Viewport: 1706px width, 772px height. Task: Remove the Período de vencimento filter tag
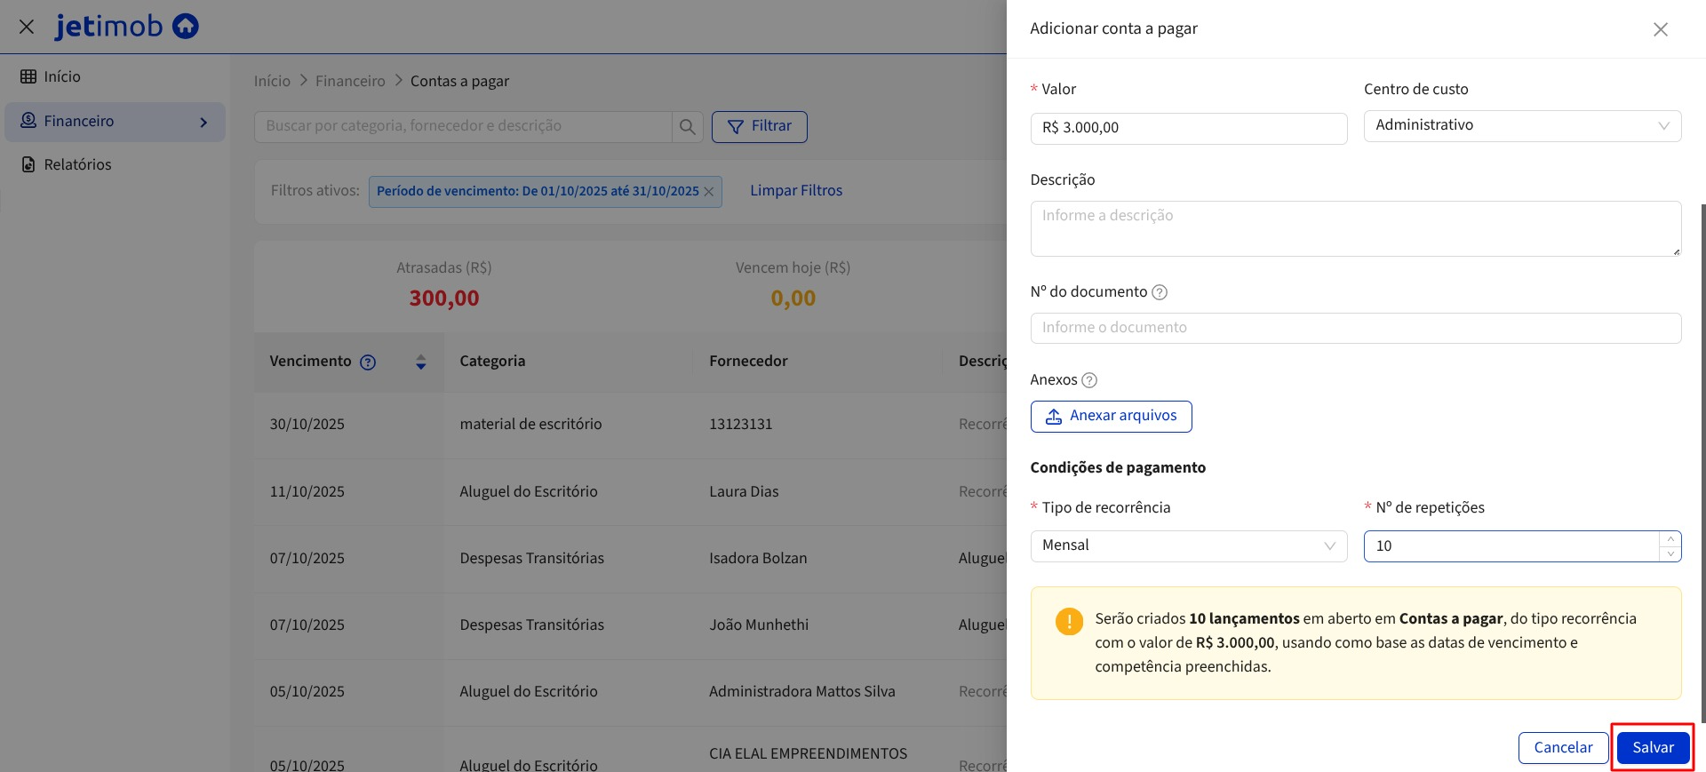click(x=709, y=192)
